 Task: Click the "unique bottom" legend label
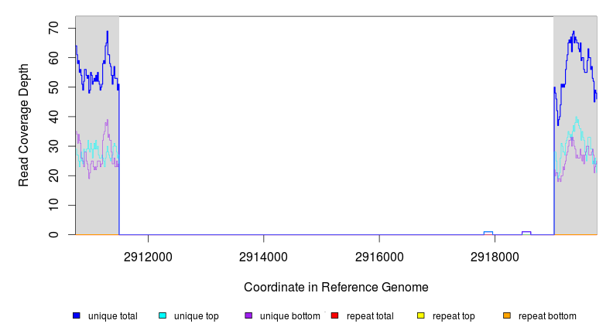click(x=287, y=316)
